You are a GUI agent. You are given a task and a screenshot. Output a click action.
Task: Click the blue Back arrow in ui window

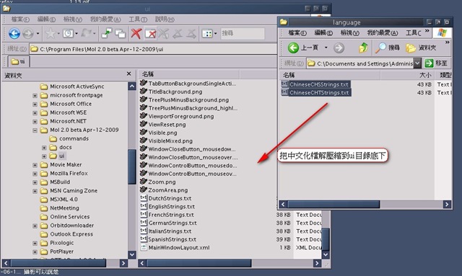tap(14, 34)
